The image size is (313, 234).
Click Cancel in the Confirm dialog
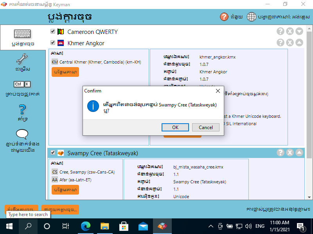point(206,128)
